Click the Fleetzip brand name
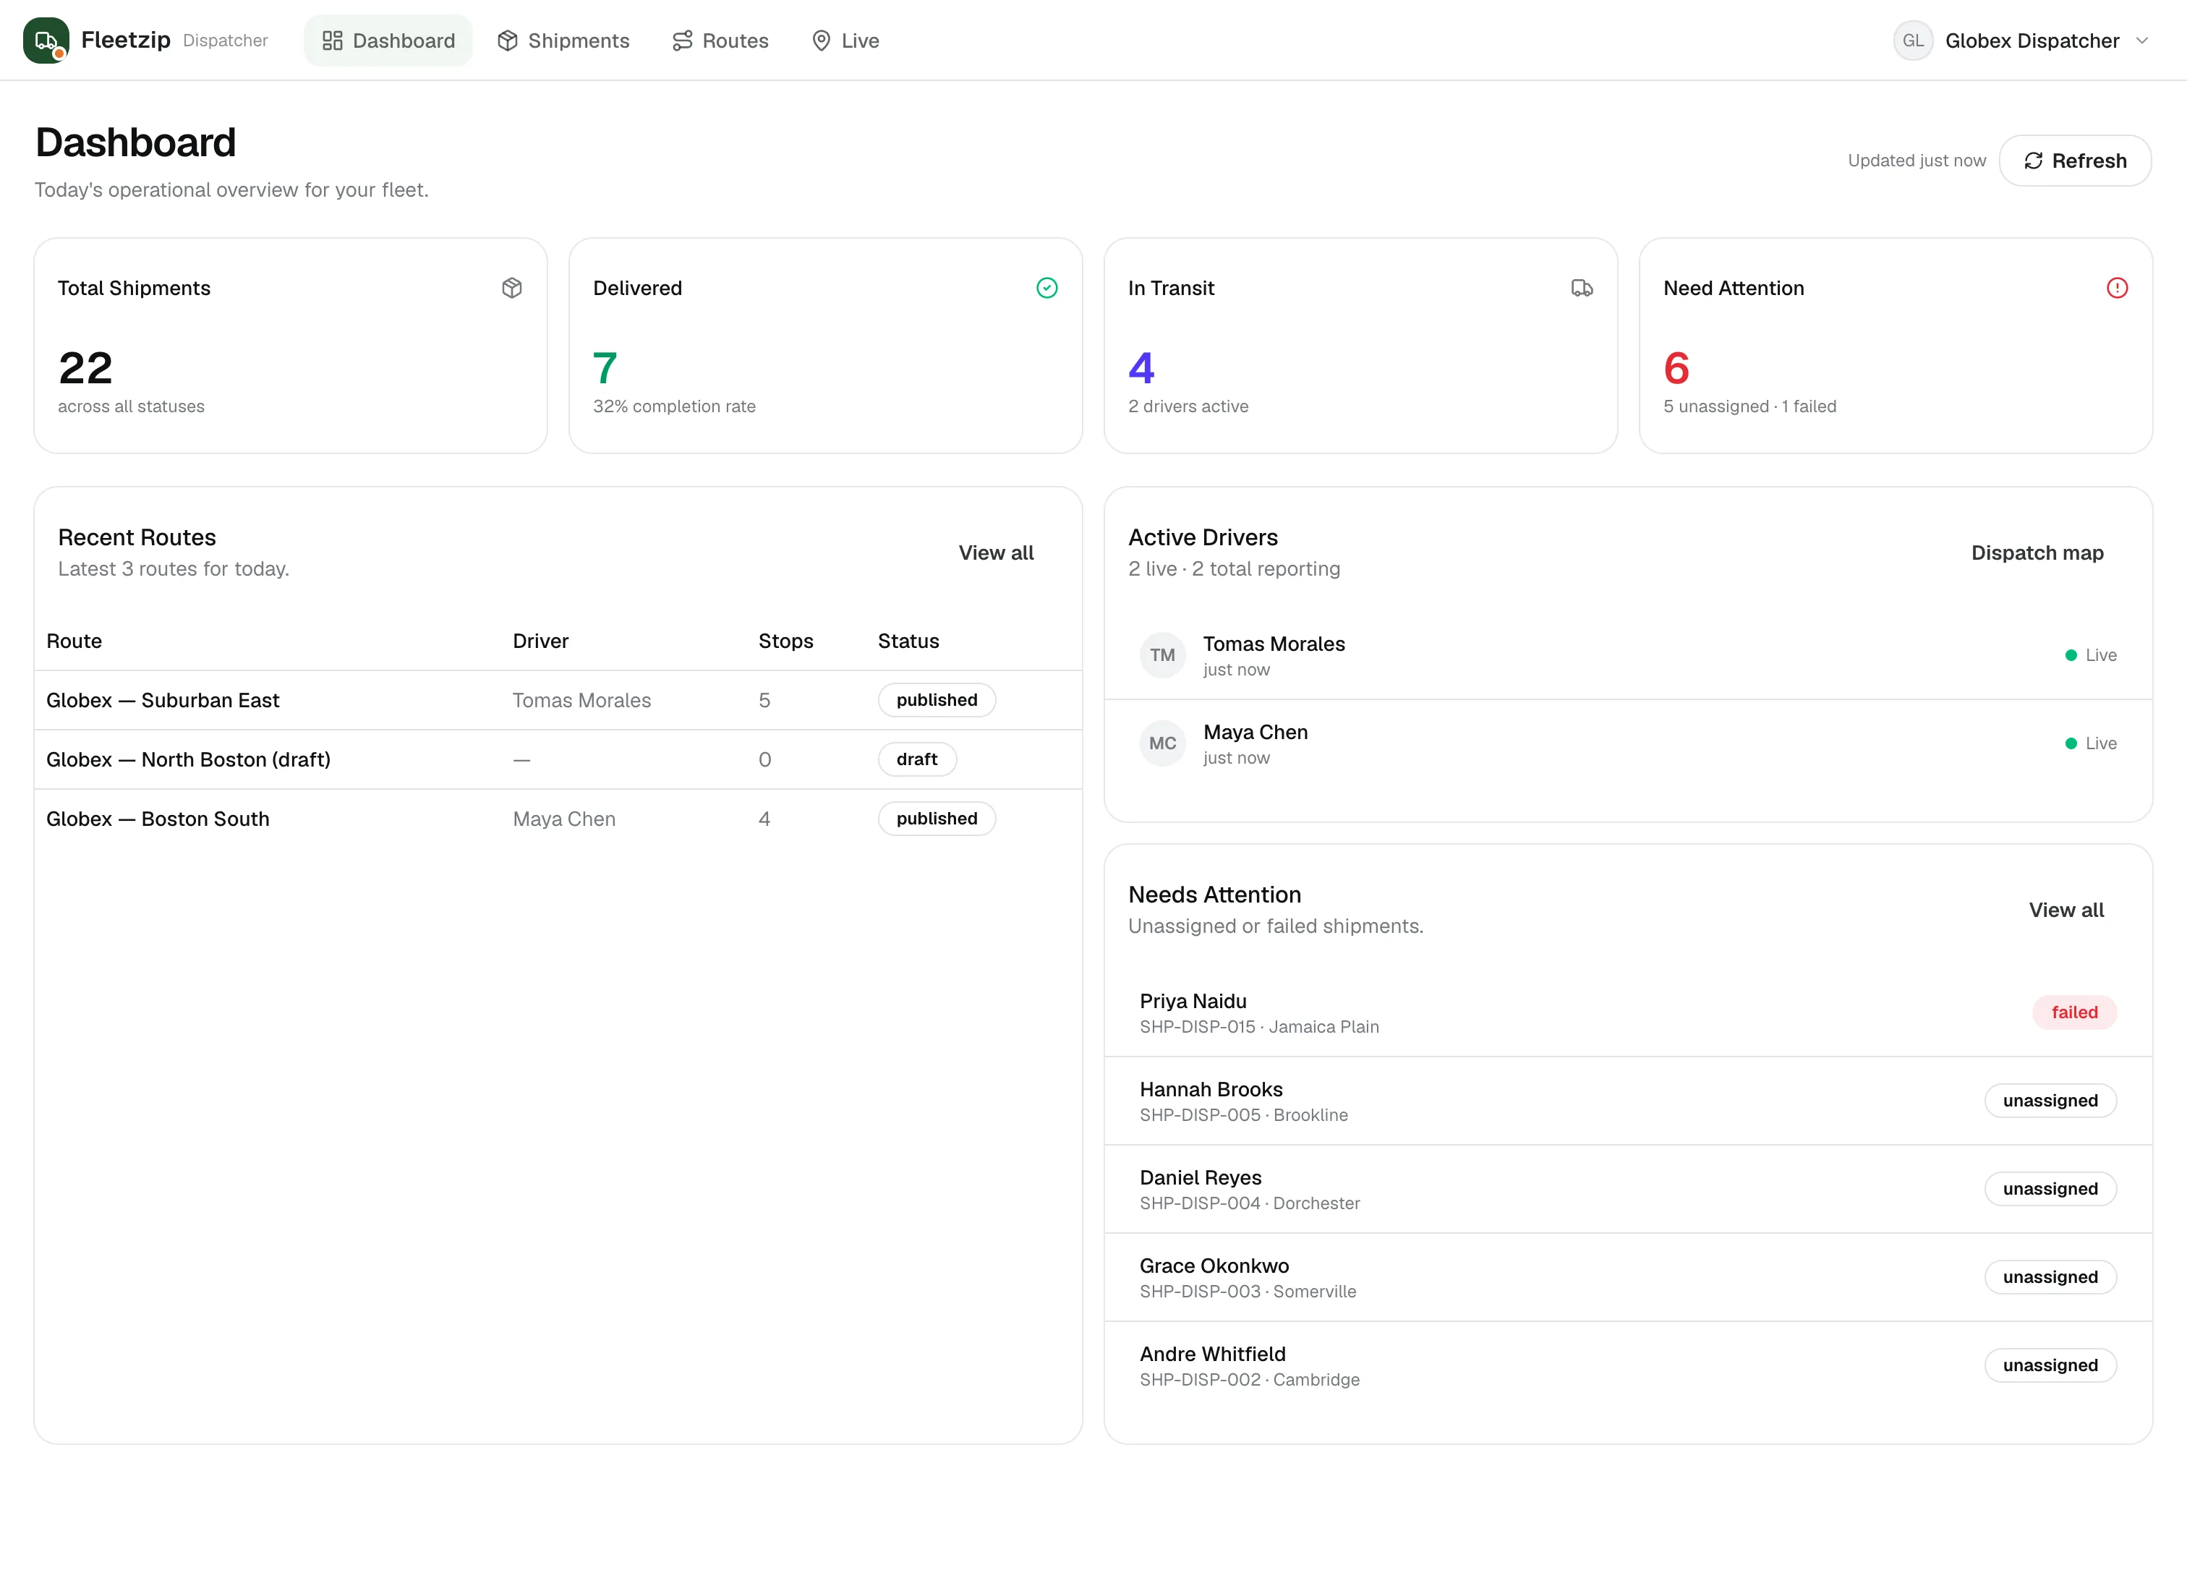Screen dimensions: 2187x1591 coord(125,40)
